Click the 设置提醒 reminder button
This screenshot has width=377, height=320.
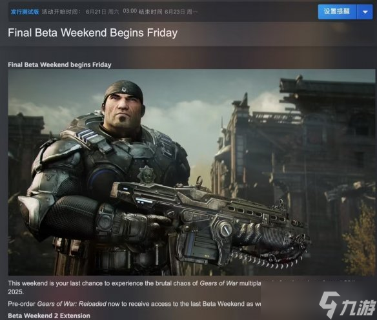click(337, 12)
